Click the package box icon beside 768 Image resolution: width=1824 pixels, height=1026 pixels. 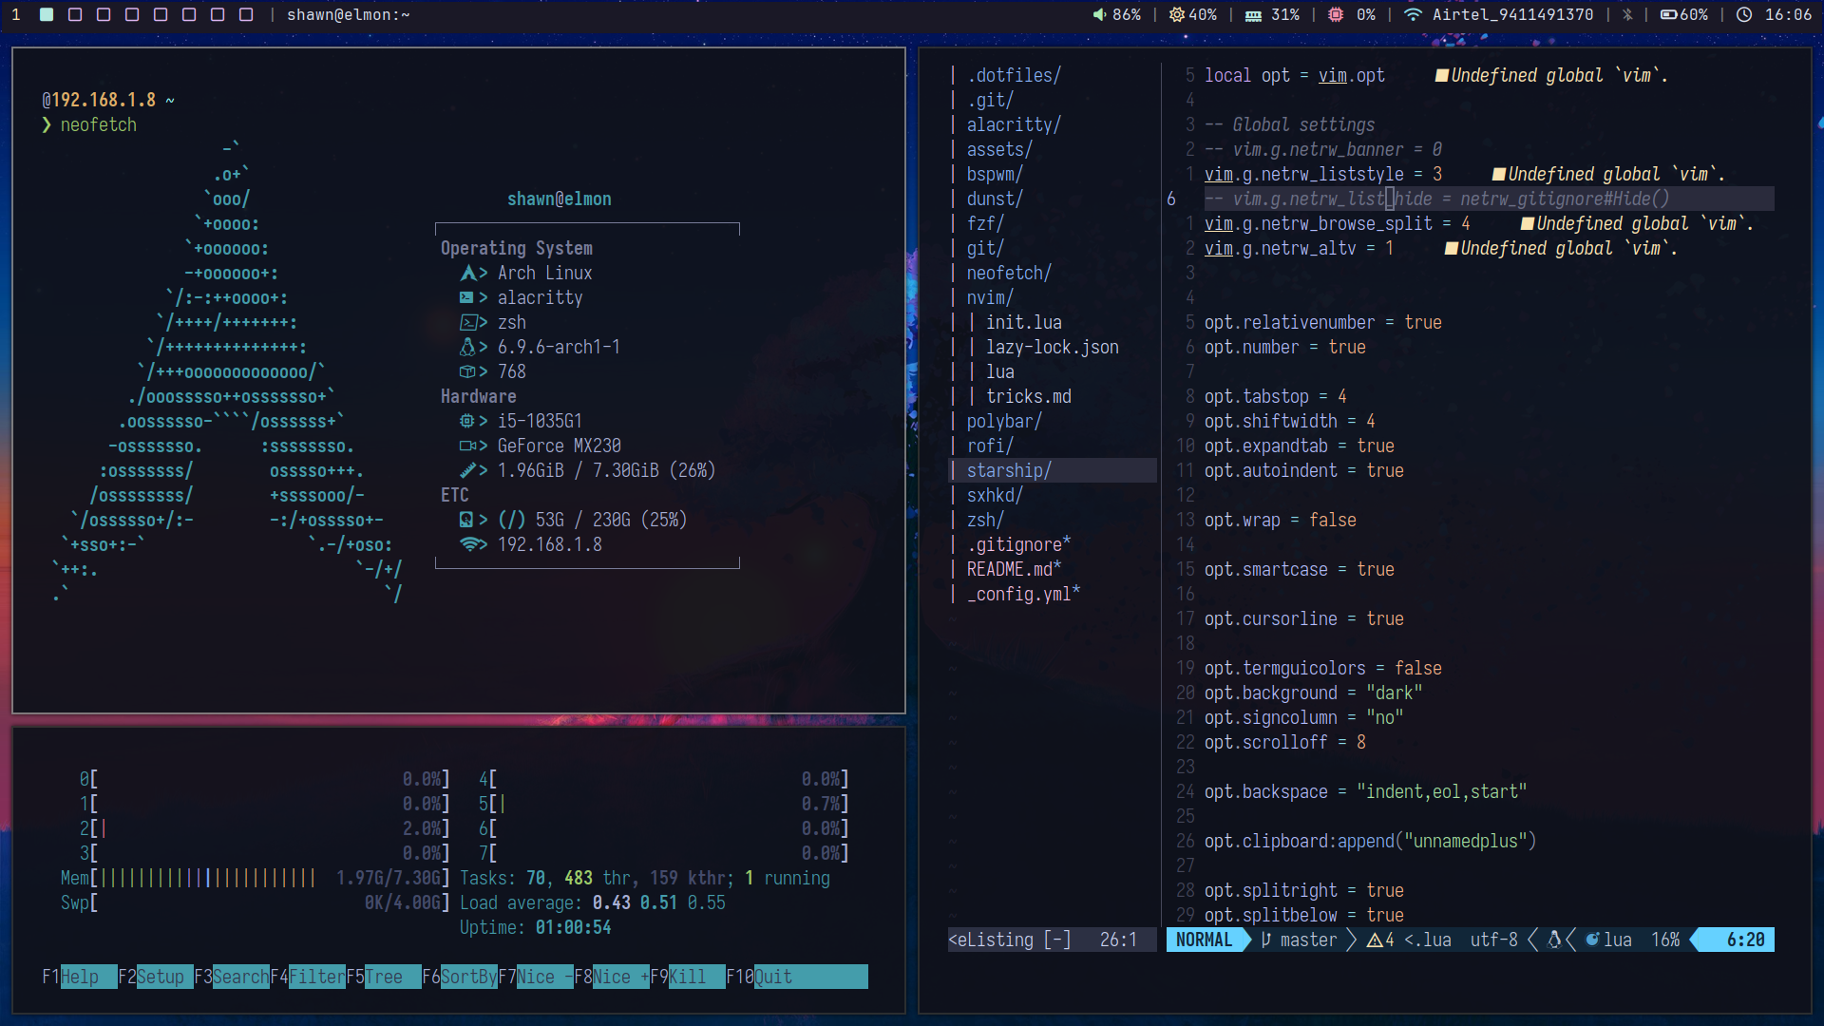tap(467, 371)
